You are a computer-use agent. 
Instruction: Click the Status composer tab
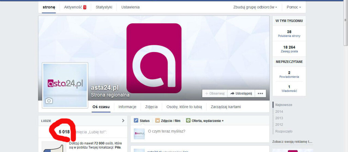tap(142, 121)
